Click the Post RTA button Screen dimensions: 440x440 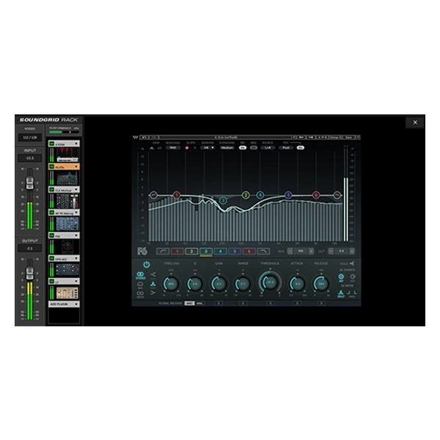click(286, 147)
